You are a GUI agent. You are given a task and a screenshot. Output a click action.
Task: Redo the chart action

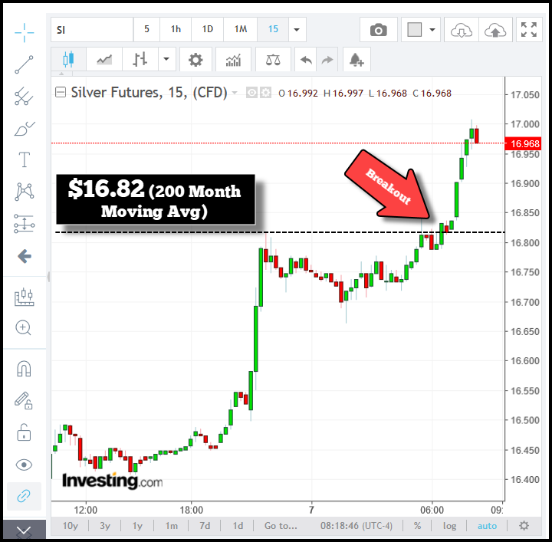click(327, 60)
